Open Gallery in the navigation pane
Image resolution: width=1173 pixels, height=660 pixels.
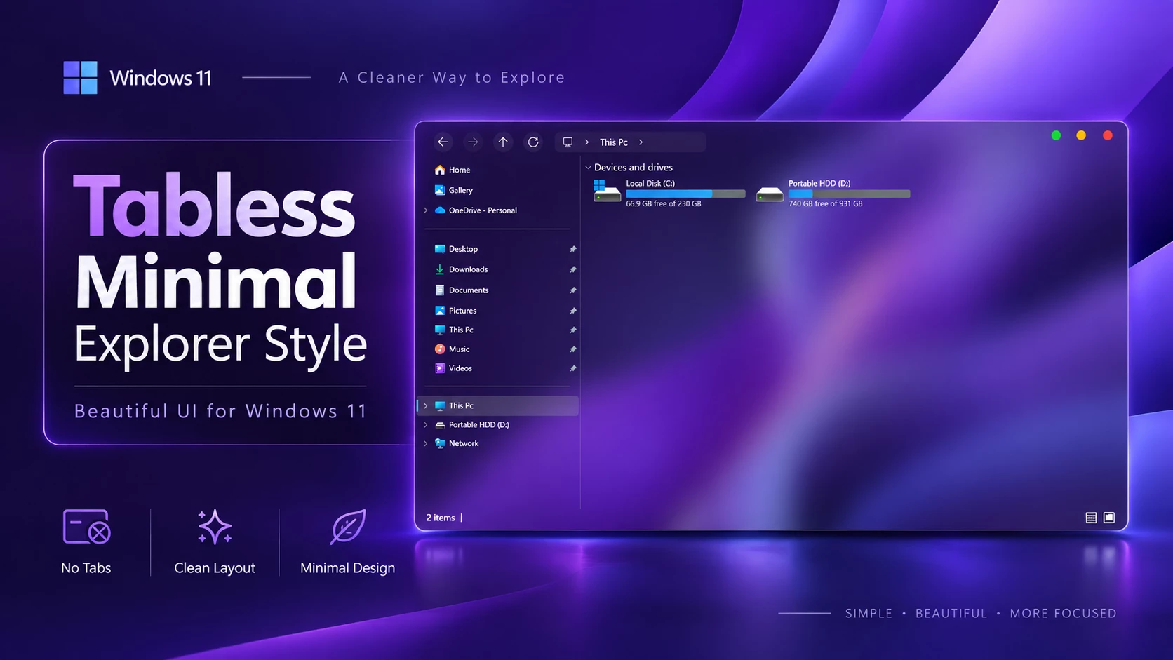pyautogui.click(x=461, y=190)
